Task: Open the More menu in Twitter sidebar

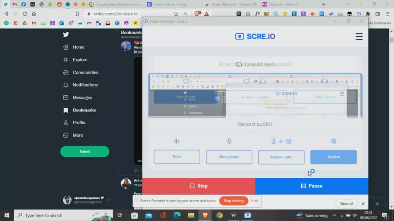Action: pyautogui.click(x=73, y=135)
